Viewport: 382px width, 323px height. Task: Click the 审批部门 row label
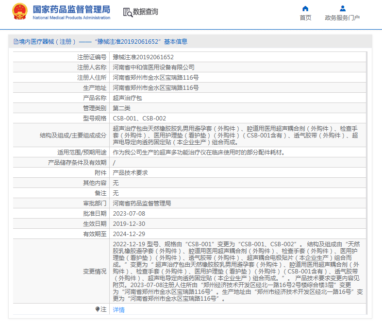click(95, 204)
